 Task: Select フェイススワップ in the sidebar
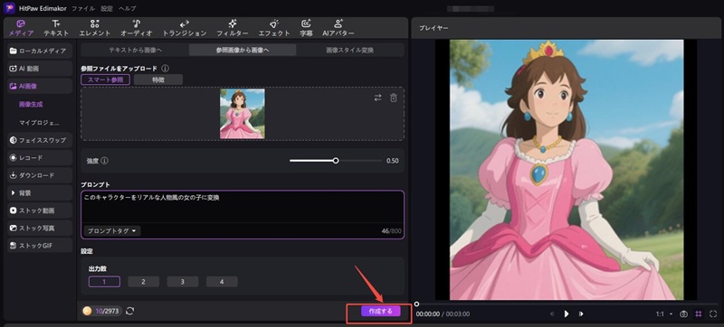(x=40, y=140)
